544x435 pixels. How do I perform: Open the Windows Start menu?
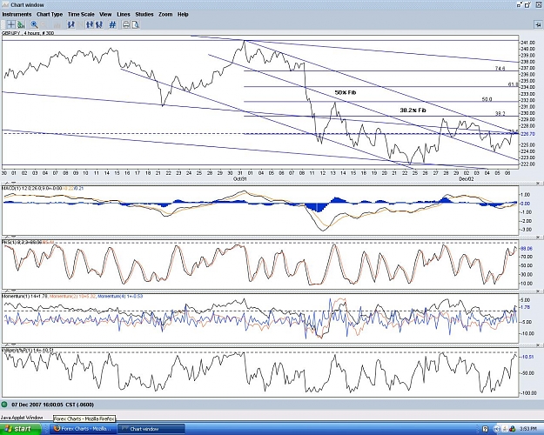click(x=20, y=429)
